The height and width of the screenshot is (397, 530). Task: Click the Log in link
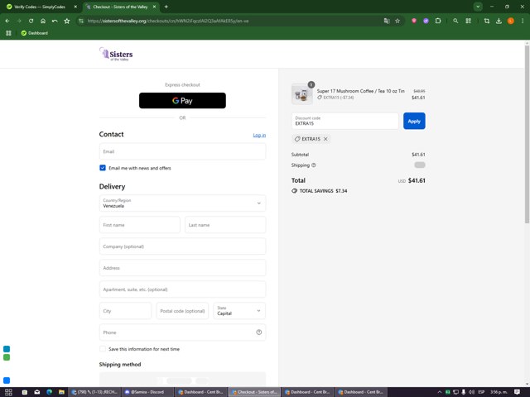pyautogui.click(x=259, y=135)
